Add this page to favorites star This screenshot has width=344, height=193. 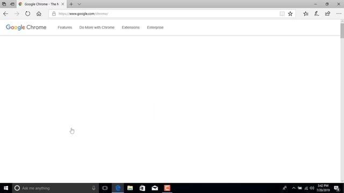point(290,14)
